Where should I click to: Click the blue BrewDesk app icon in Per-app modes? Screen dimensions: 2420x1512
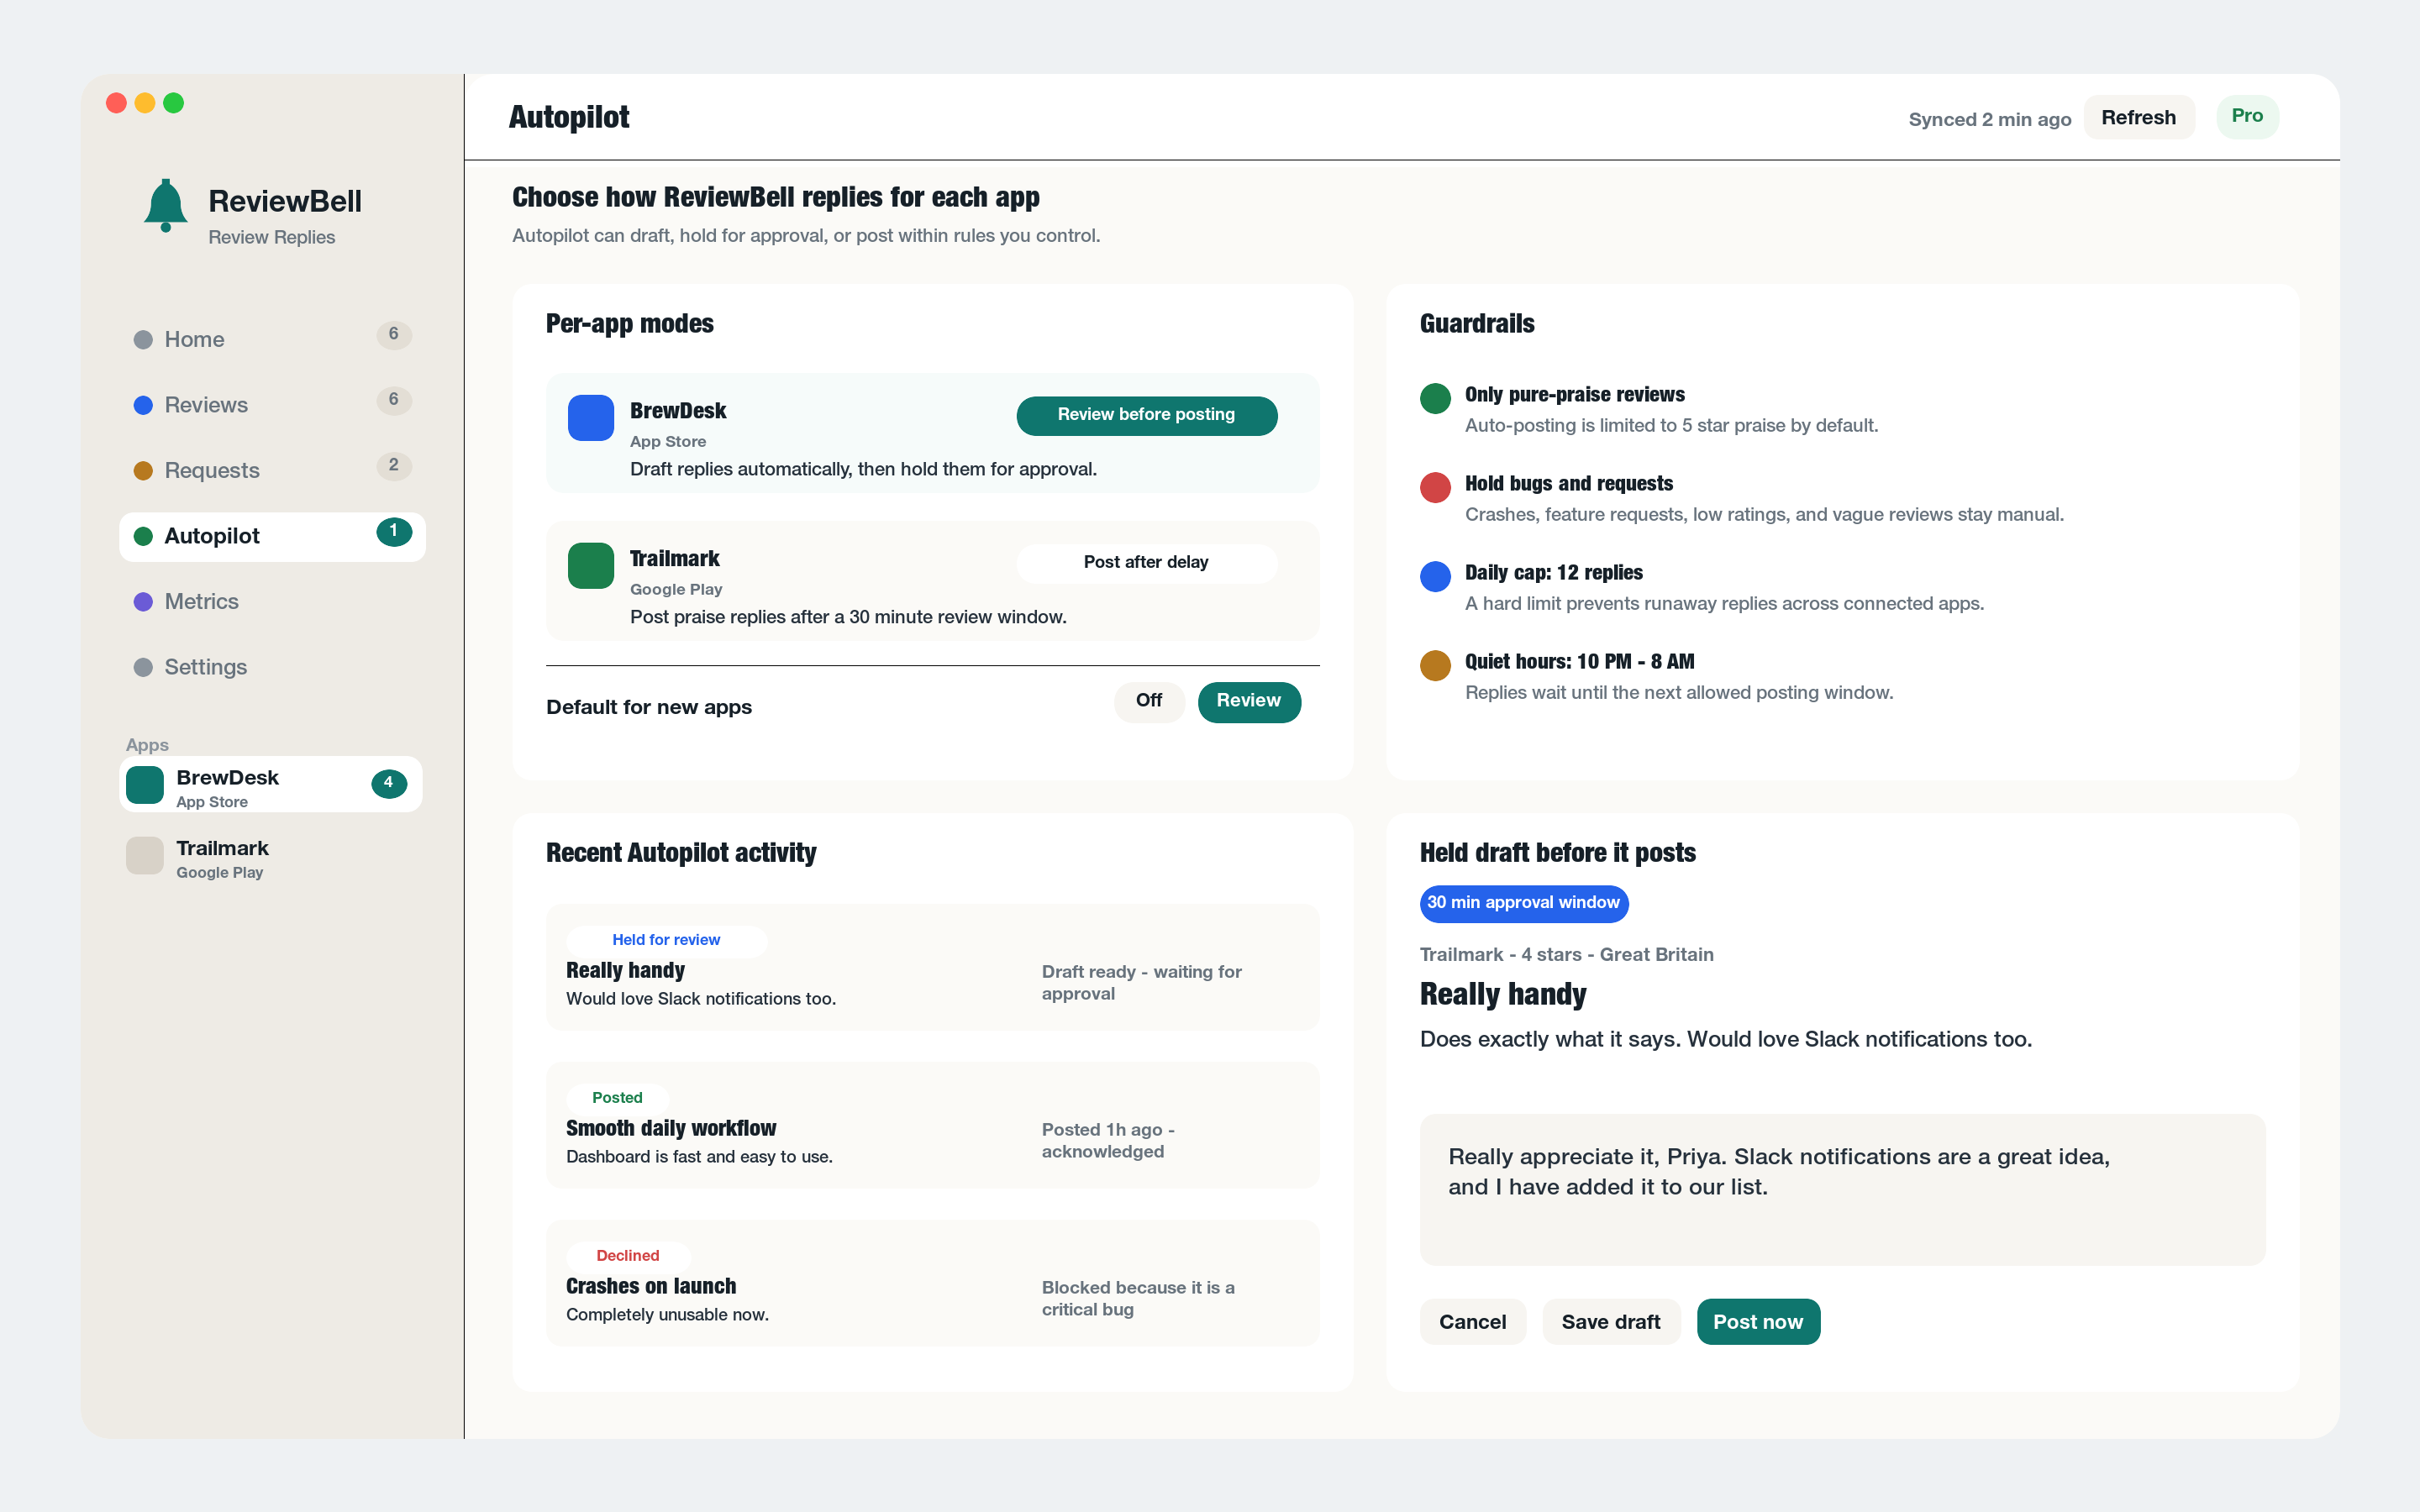pos(591,418)
